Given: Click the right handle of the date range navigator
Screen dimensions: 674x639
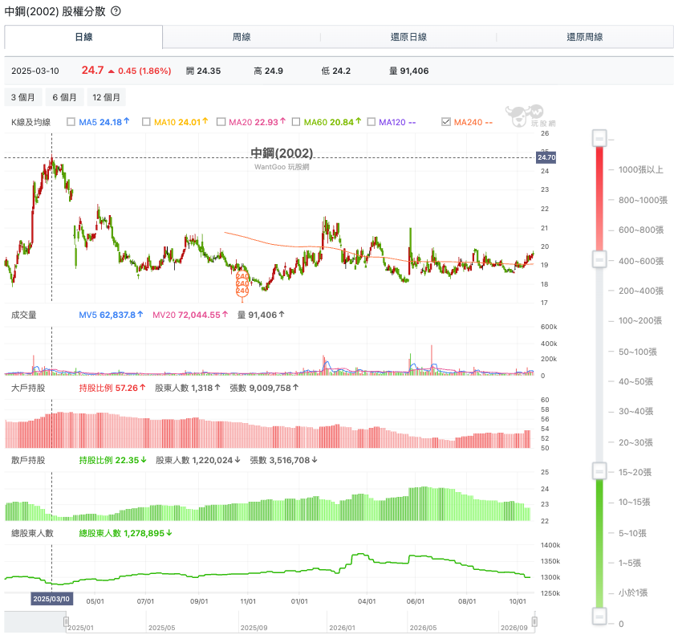Looking at the screenshot, I should [534, 621].
